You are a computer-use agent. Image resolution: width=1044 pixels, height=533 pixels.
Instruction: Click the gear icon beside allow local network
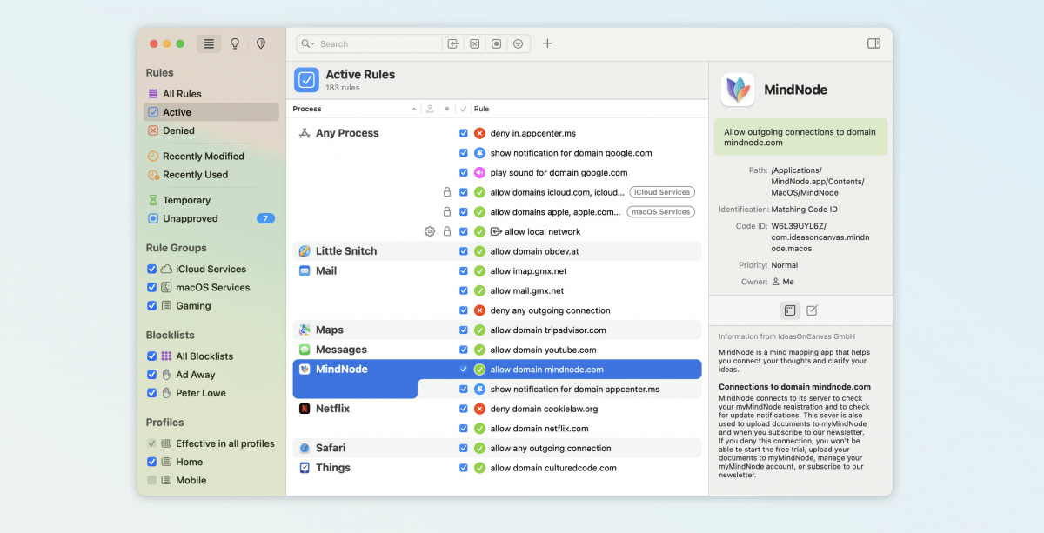[429, 232]
